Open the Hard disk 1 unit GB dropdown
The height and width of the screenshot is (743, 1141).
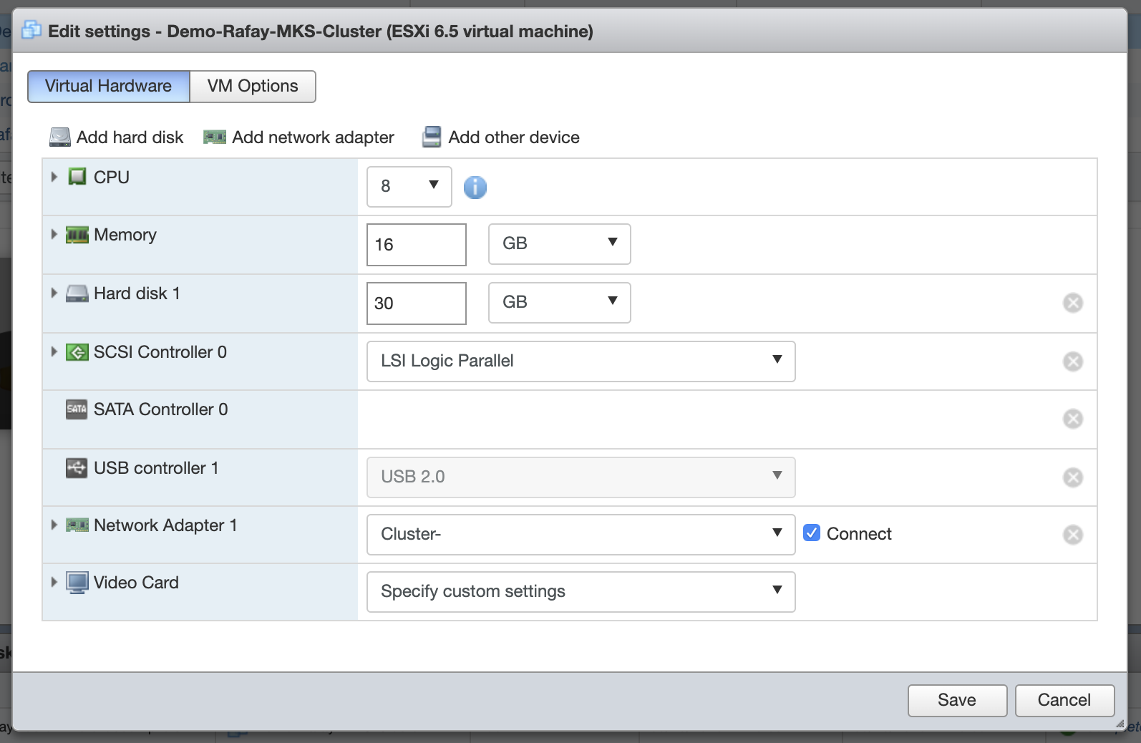click(x=560, y=303)
